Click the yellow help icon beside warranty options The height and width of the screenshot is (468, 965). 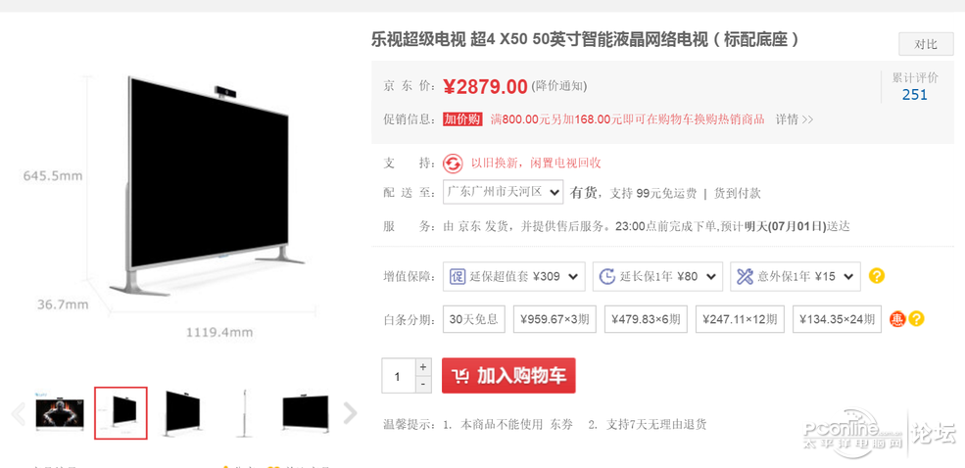[x=877, y=276]
